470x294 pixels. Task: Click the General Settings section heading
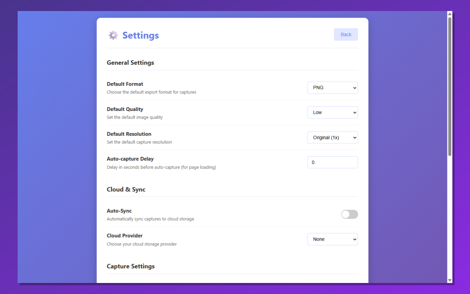tap(130, 62)
